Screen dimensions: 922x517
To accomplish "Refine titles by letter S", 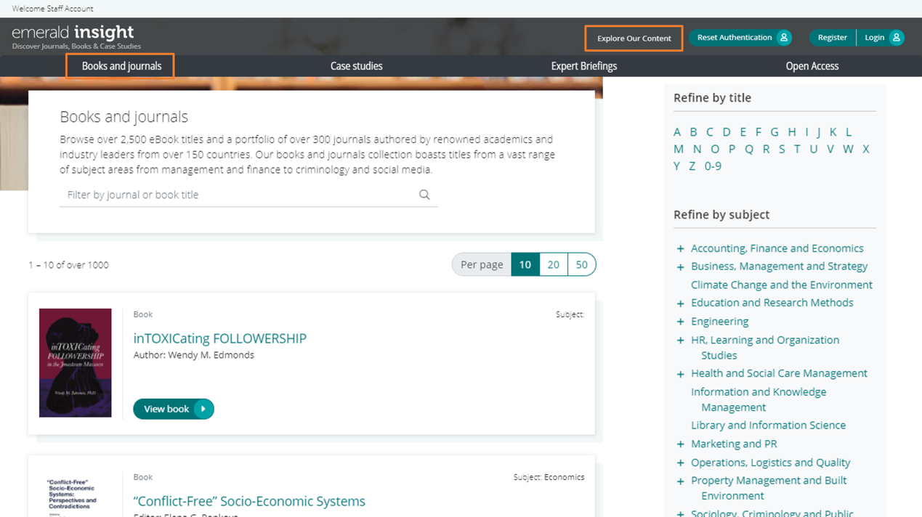I will coord(782,149).
